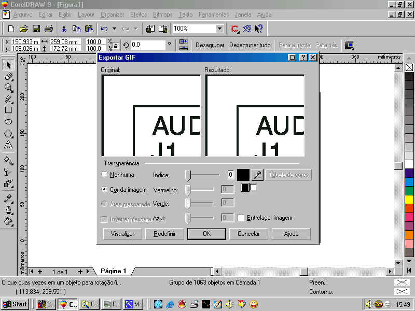Click the Ajuda button in dialog
The width and height of the screenshot is (415, 311).
pos(291,234)
